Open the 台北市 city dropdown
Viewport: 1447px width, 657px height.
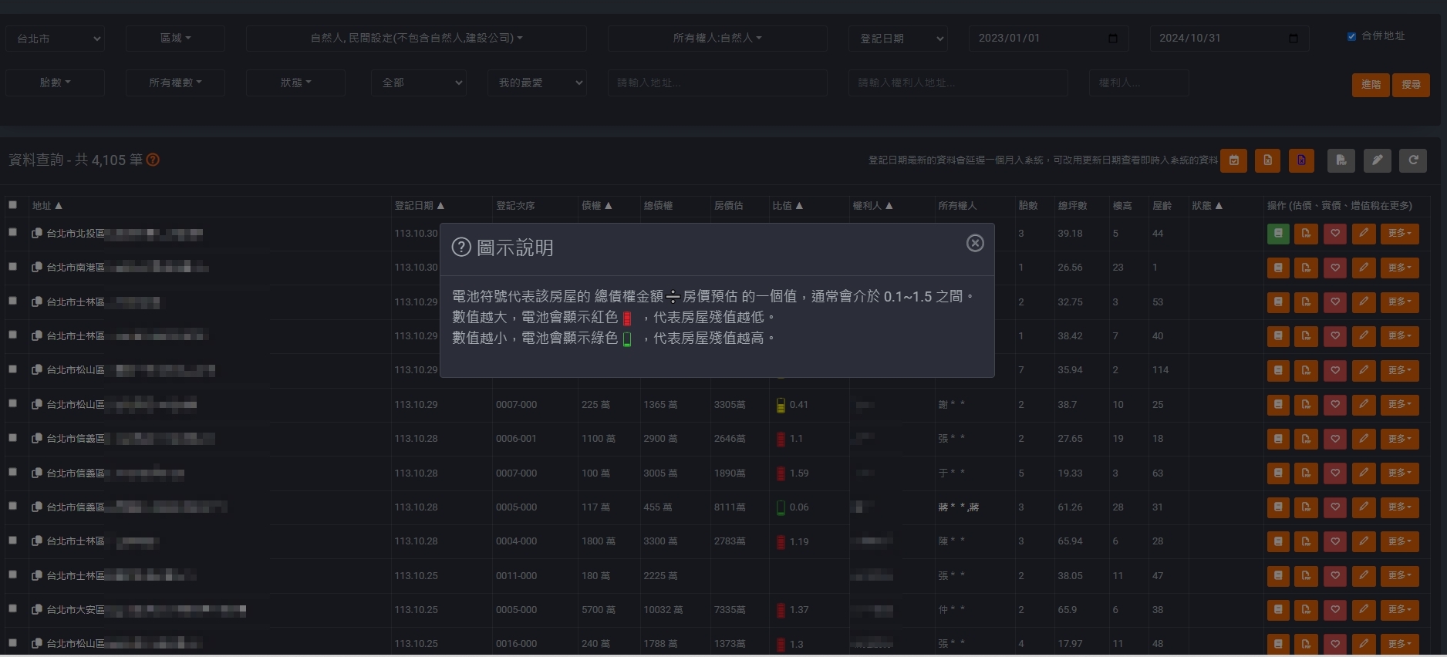56,39
